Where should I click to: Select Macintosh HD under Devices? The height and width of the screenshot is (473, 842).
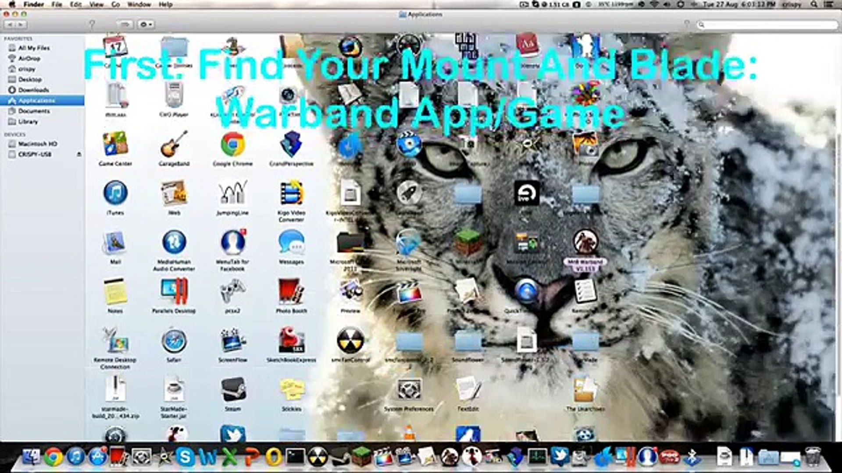tap(38, 144)
